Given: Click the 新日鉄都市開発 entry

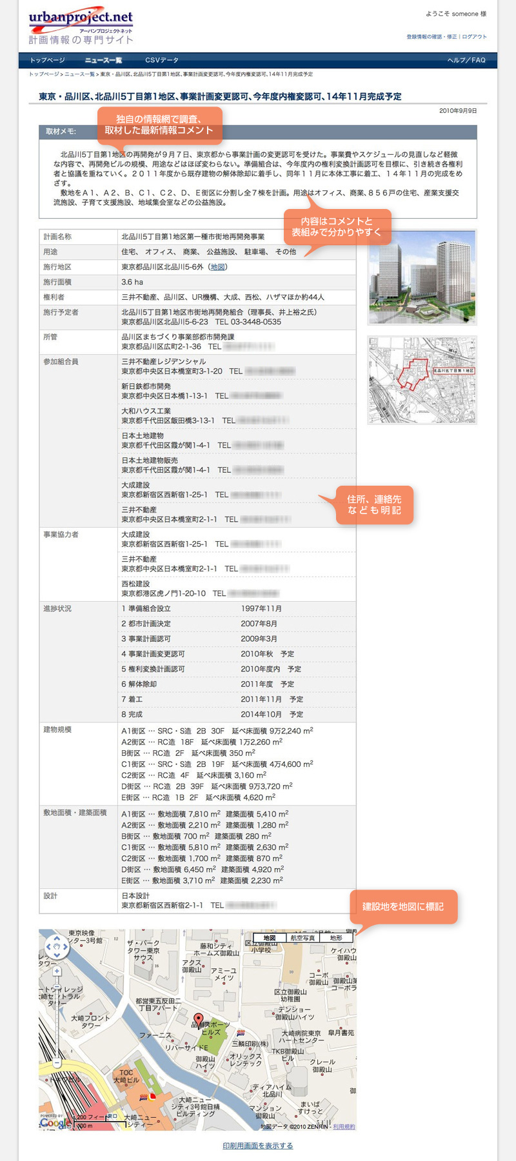Looking at the screenshot, I should [x=146, y=386].
